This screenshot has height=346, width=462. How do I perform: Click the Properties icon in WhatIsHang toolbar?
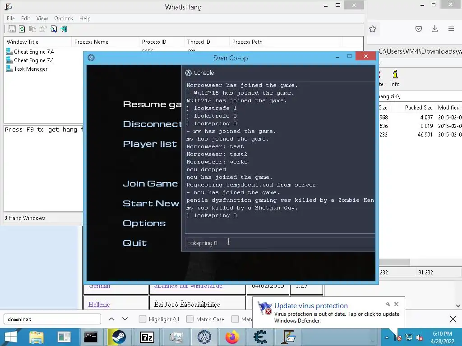coord(43,29)
